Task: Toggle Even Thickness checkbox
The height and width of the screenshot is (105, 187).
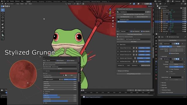Action: [x=170, y=69]
